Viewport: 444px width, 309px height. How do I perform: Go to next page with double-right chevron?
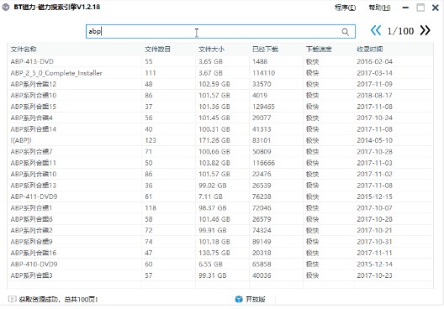(x=425, y=30)
